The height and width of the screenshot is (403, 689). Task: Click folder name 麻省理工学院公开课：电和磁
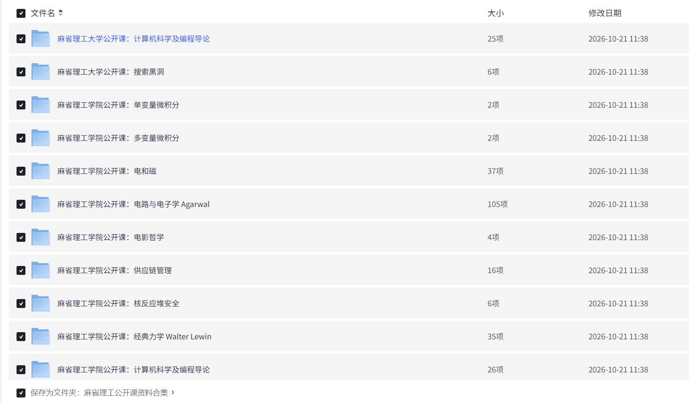(107, 171)
